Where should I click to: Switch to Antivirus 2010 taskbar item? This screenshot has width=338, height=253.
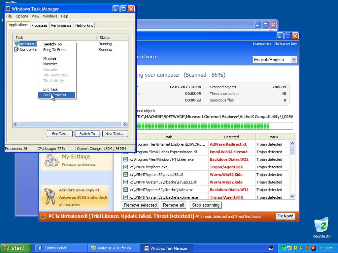pos(114,248)
